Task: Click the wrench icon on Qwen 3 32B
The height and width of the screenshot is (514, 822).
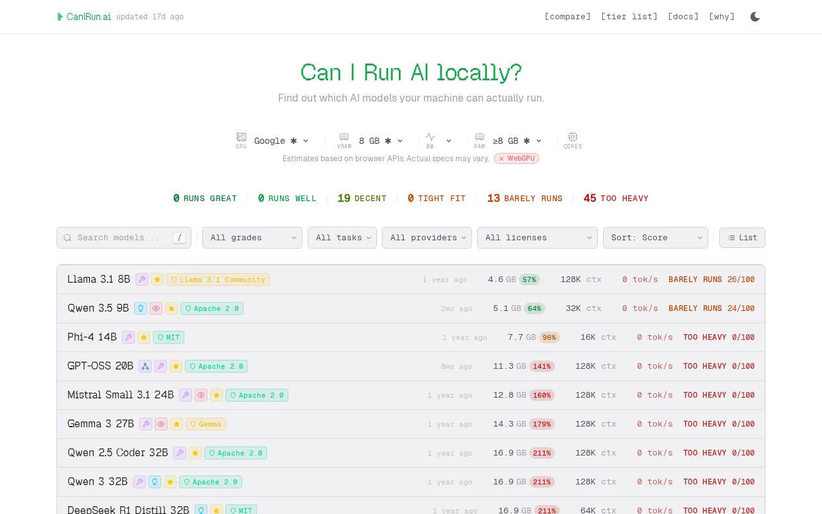Action: tap(139, 482)
